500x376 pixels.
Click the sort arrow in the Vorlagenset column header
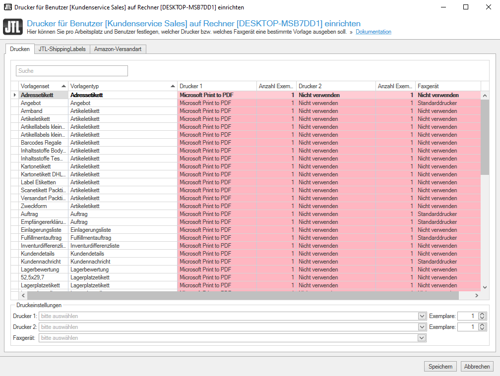pyautogui.click(x=63, y=86)
